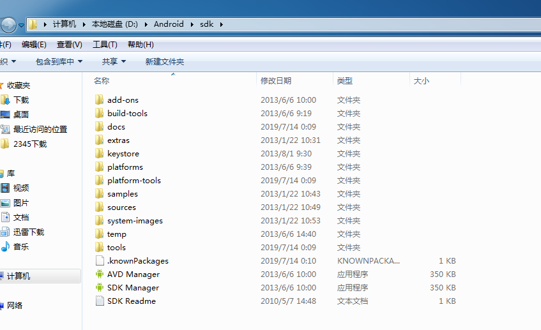Click Android in the address bar path
The width and height of the screenshot is (541, 330).
tap(169, 24)
